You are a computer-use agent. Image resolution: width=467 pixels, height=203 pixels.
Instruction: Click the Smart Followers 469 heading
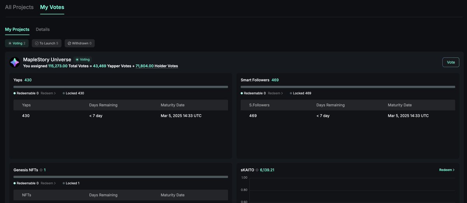pyautogui.click(x=260, y=80)
